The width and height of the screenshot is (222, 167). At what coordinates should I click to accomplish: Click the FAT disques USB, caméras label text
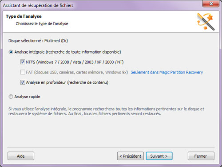pyautogui.click(x=77, y=72)
